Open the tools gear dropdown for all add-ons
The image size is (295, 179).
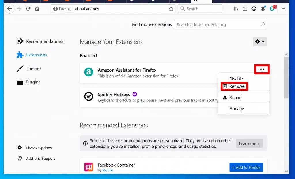pos(260,42)
